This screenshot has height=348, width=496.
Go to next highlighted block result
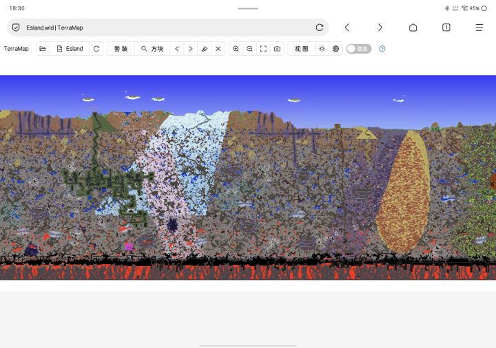click(190, 49)
